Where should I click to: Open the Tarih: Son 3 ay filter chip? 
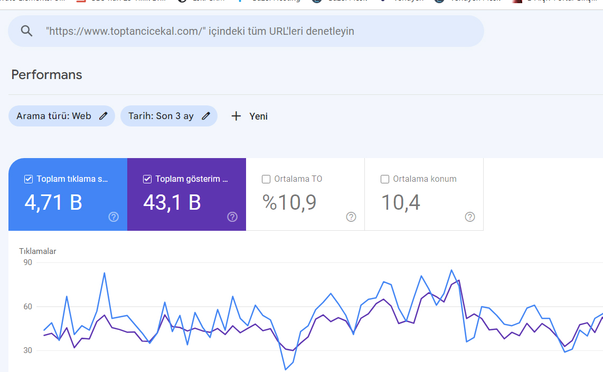pyautogui.click(x=169, y=116)
